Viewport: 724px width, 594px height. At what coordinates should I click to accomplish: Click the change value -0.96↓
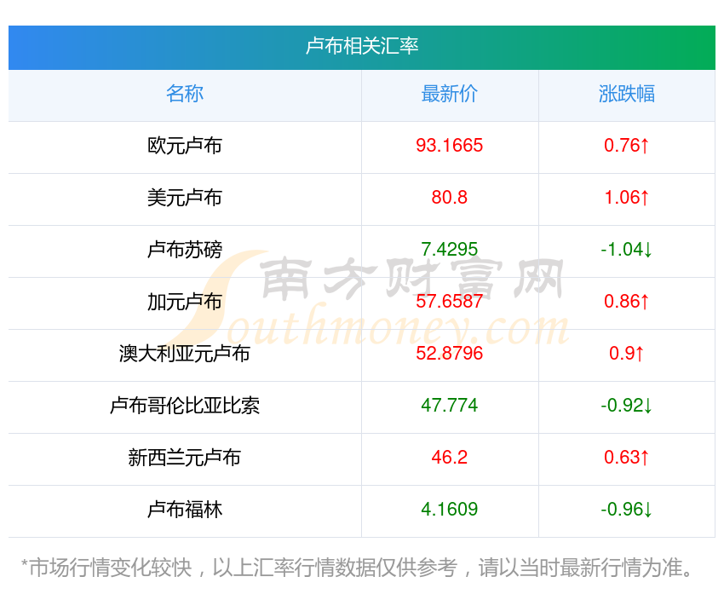click(x=627, y=510)
